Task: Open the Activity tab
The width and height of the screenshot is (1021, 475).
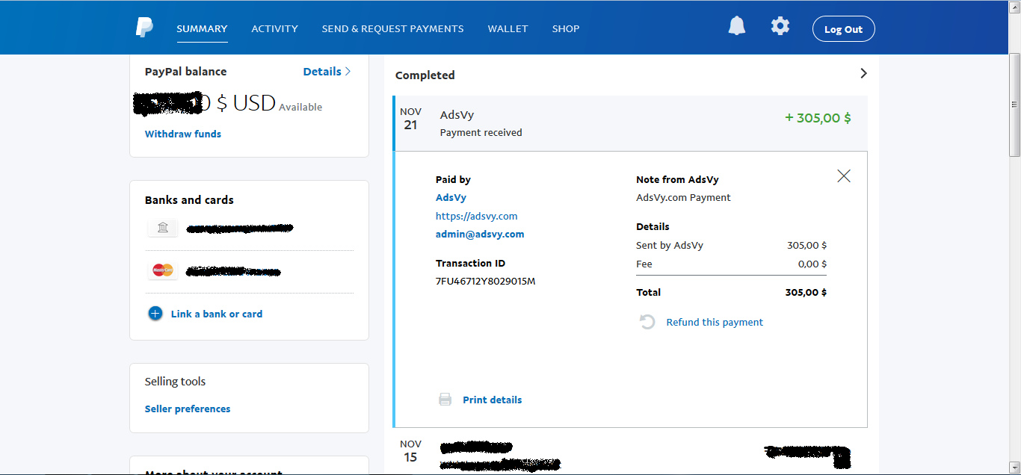Action: pyautogui.click(x=274, y=28)
